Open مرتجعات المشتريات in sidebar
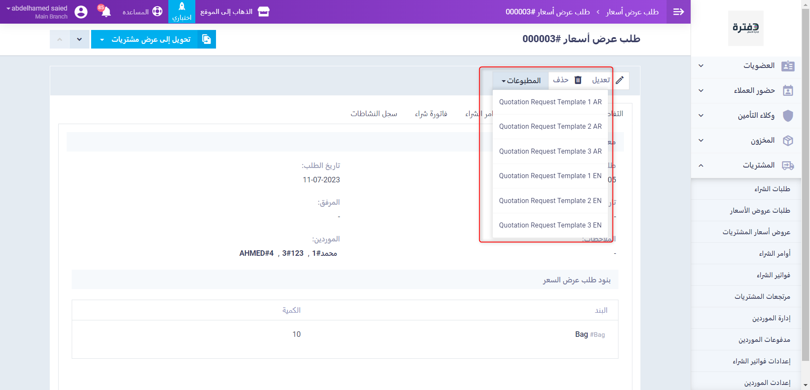Image resolution: width=810 pixels, height=390 pixels. tap(746, 297)
